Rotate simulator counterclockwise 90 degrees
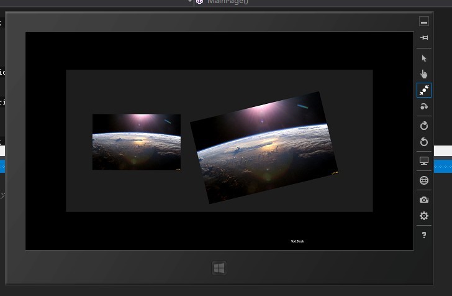 pyautogui.click(x=423, y=142)
